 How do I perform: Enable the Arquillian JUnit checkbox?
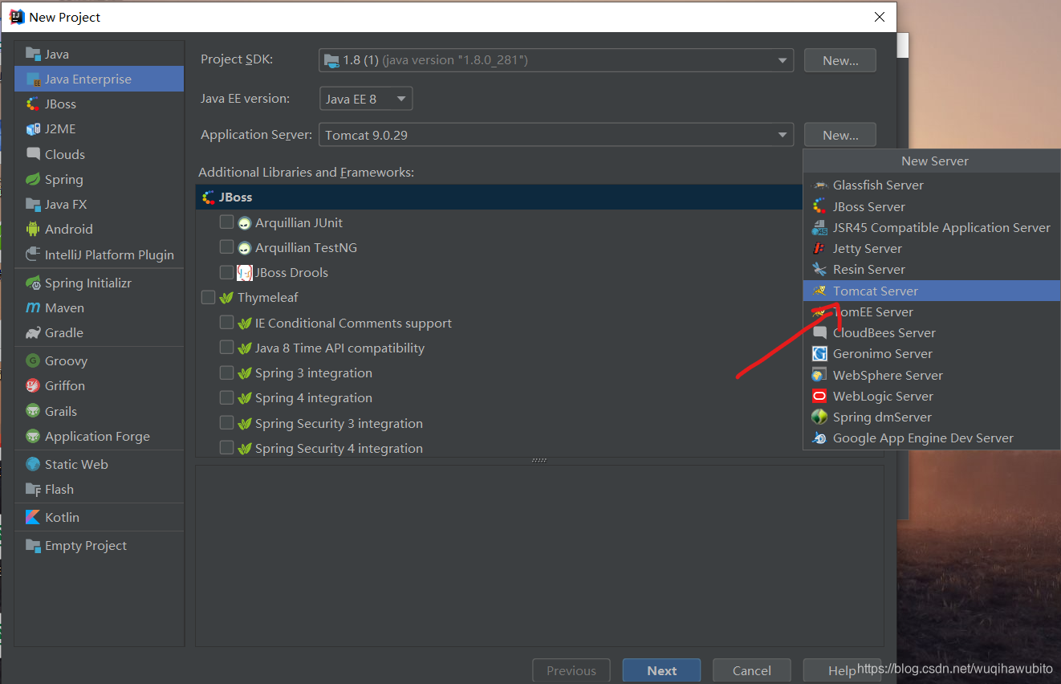226,222
